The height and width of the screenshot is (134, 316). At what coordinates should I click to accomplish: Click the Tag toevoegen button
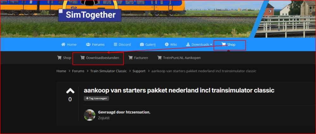point(96,98)
